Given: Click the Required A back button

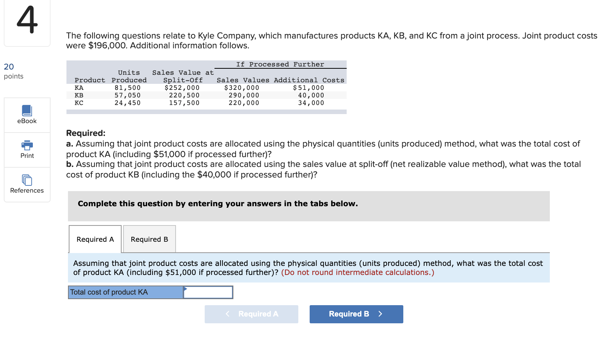Looking at the screenshot, I should click(251, 314).
